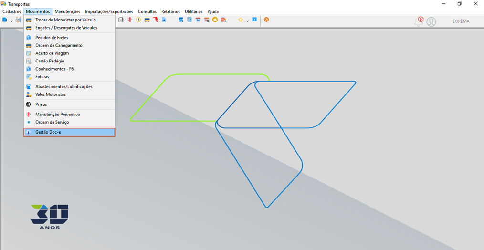Image resolution: width=484 pixels, height=250 pixels.
Task: Select Ordem de Serviço menu item
Action: [x=70, y=122]
